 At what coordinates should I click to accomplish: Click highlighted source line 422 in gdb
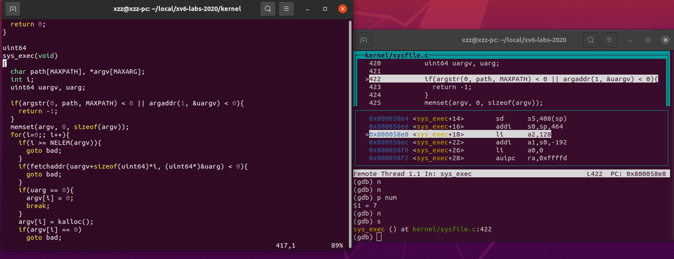click(513, 79)
